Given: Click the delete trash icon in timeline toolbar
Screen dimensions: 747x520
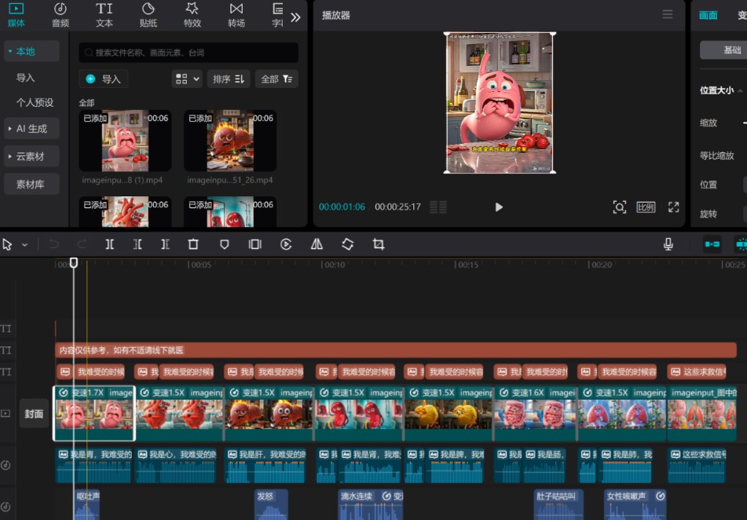Looking at the screenshot, I should point(193,244).
